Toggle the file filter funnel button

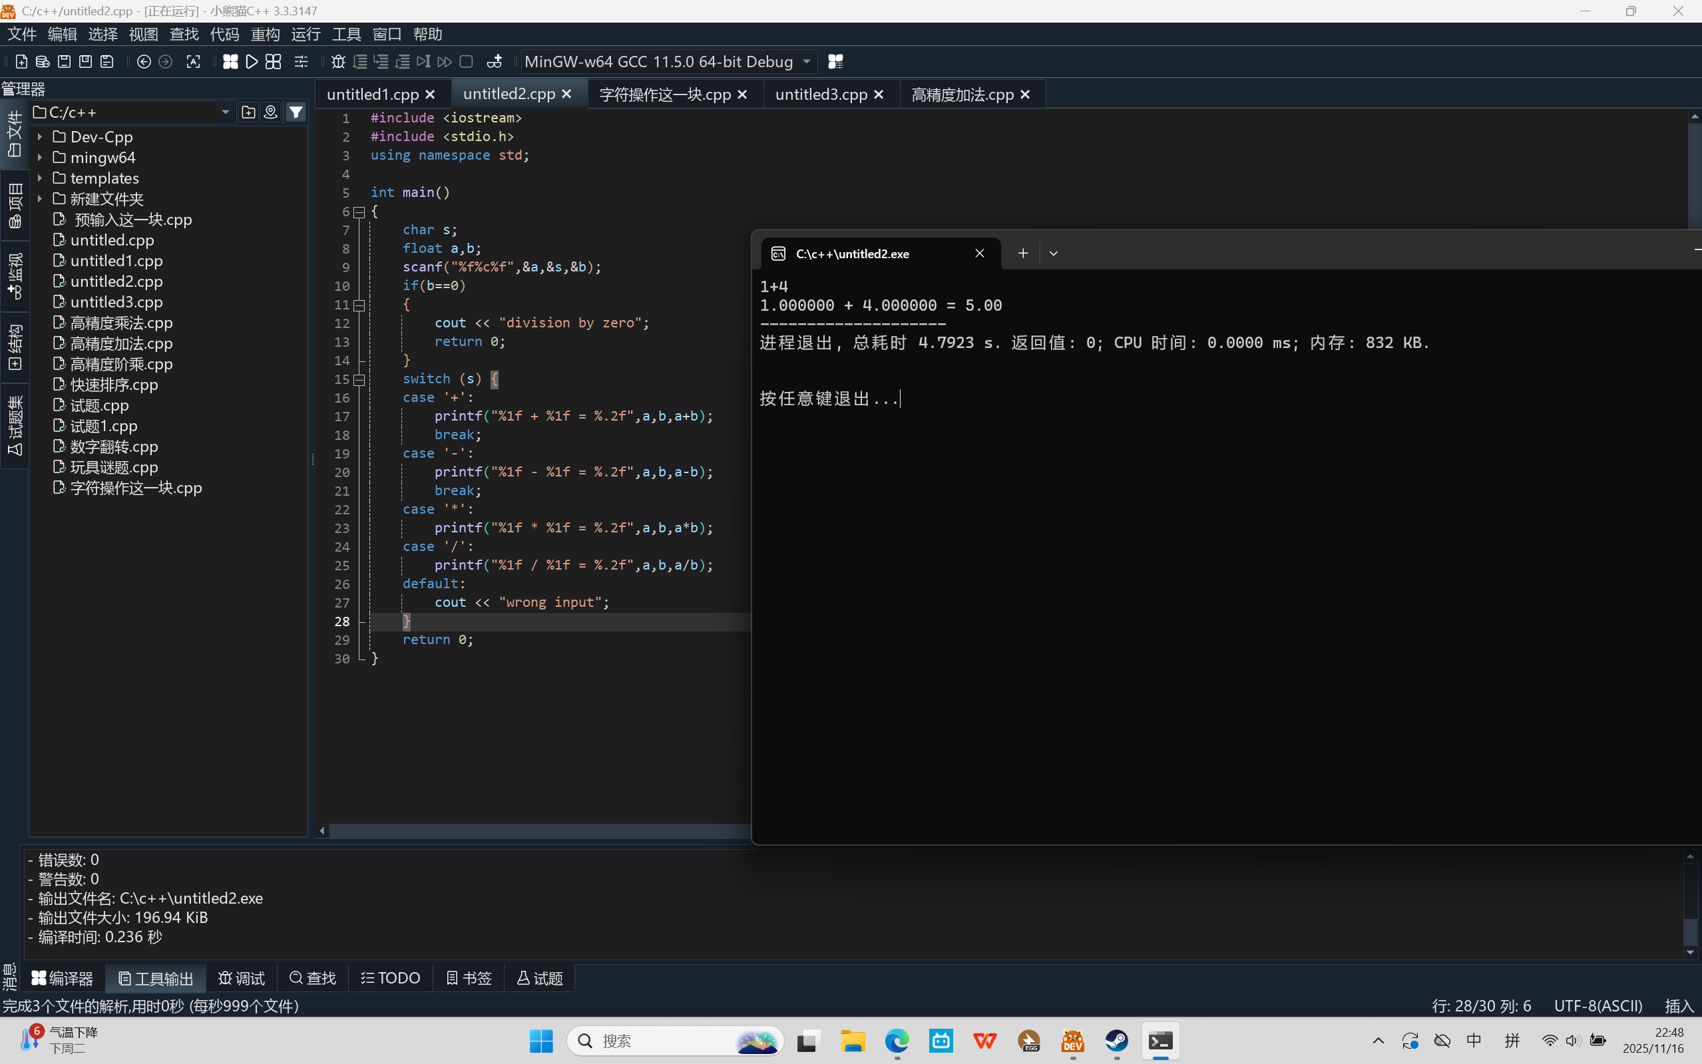click(296, 112)
